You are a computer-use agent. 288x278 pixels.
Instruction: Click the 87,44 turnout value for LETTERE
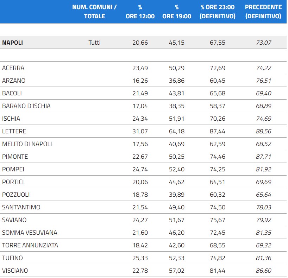[x=217, y=131]
